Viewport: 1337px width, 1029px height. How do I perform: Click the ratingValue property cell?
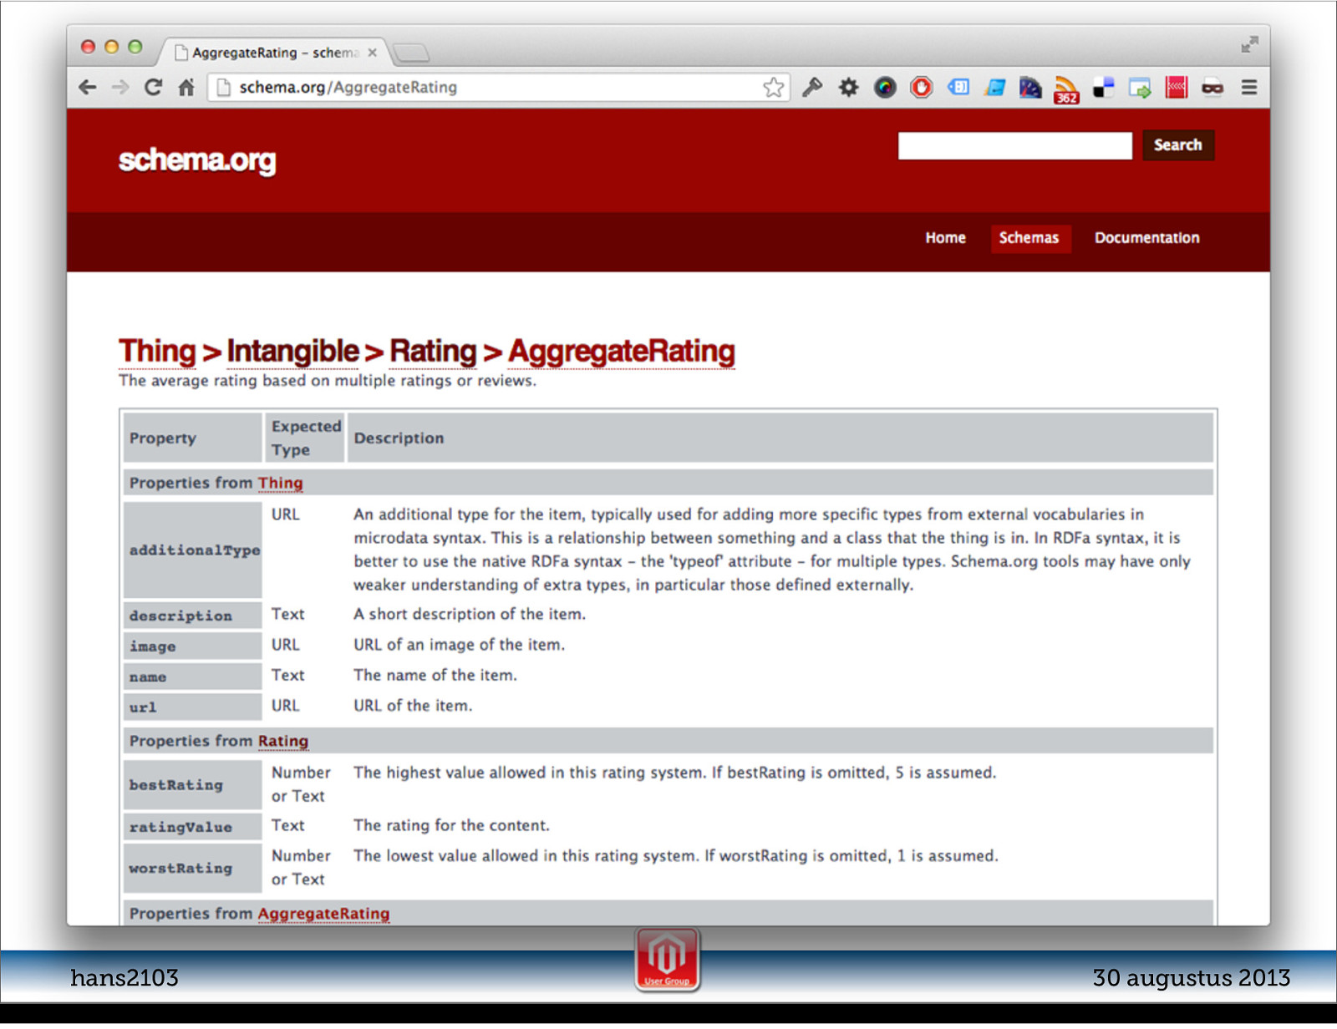click(x=193, y=827)
